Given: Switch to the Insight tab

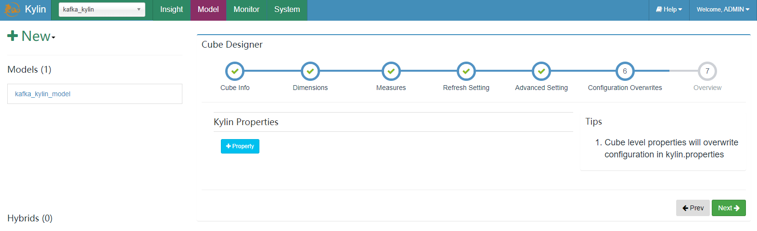Looking at the screenshot, I should [171, 10].
